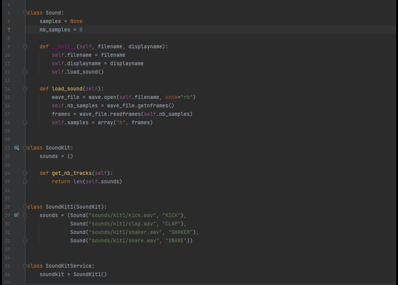Collapse the class Sound fold marker
This screenshot has height=285, width=398.
(25, 13)
